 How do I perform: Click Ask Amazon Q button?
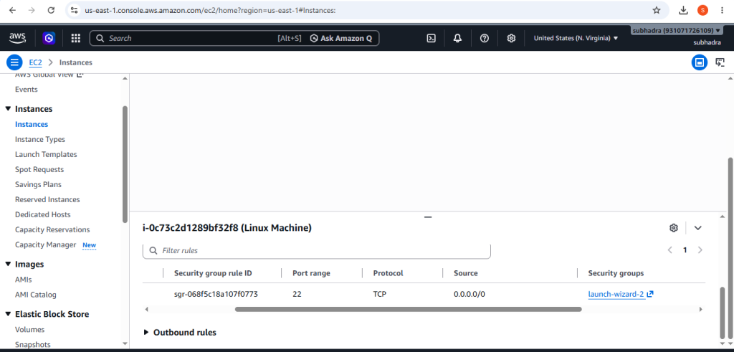pyautogui.click(x=341, y=39)
